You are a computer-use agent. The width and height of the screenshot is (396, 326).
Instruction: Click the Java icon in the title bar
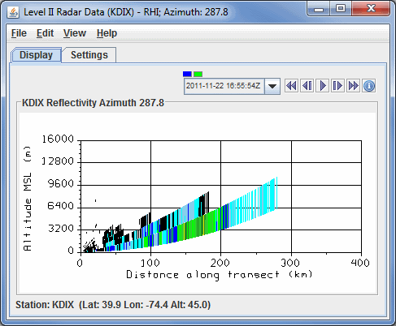13,12
